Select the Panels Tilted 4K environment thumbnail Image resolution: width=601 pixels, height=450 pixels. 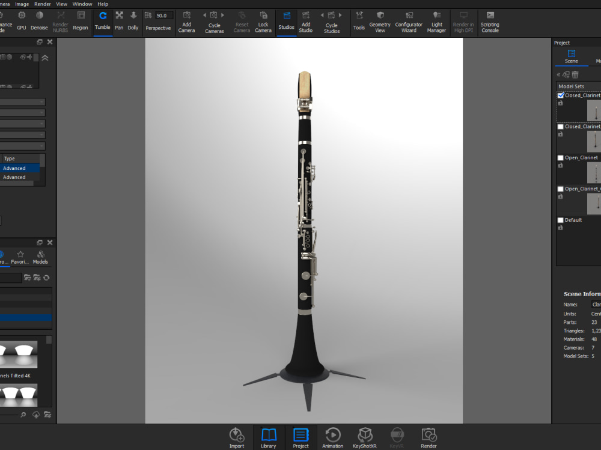(18, 354)
